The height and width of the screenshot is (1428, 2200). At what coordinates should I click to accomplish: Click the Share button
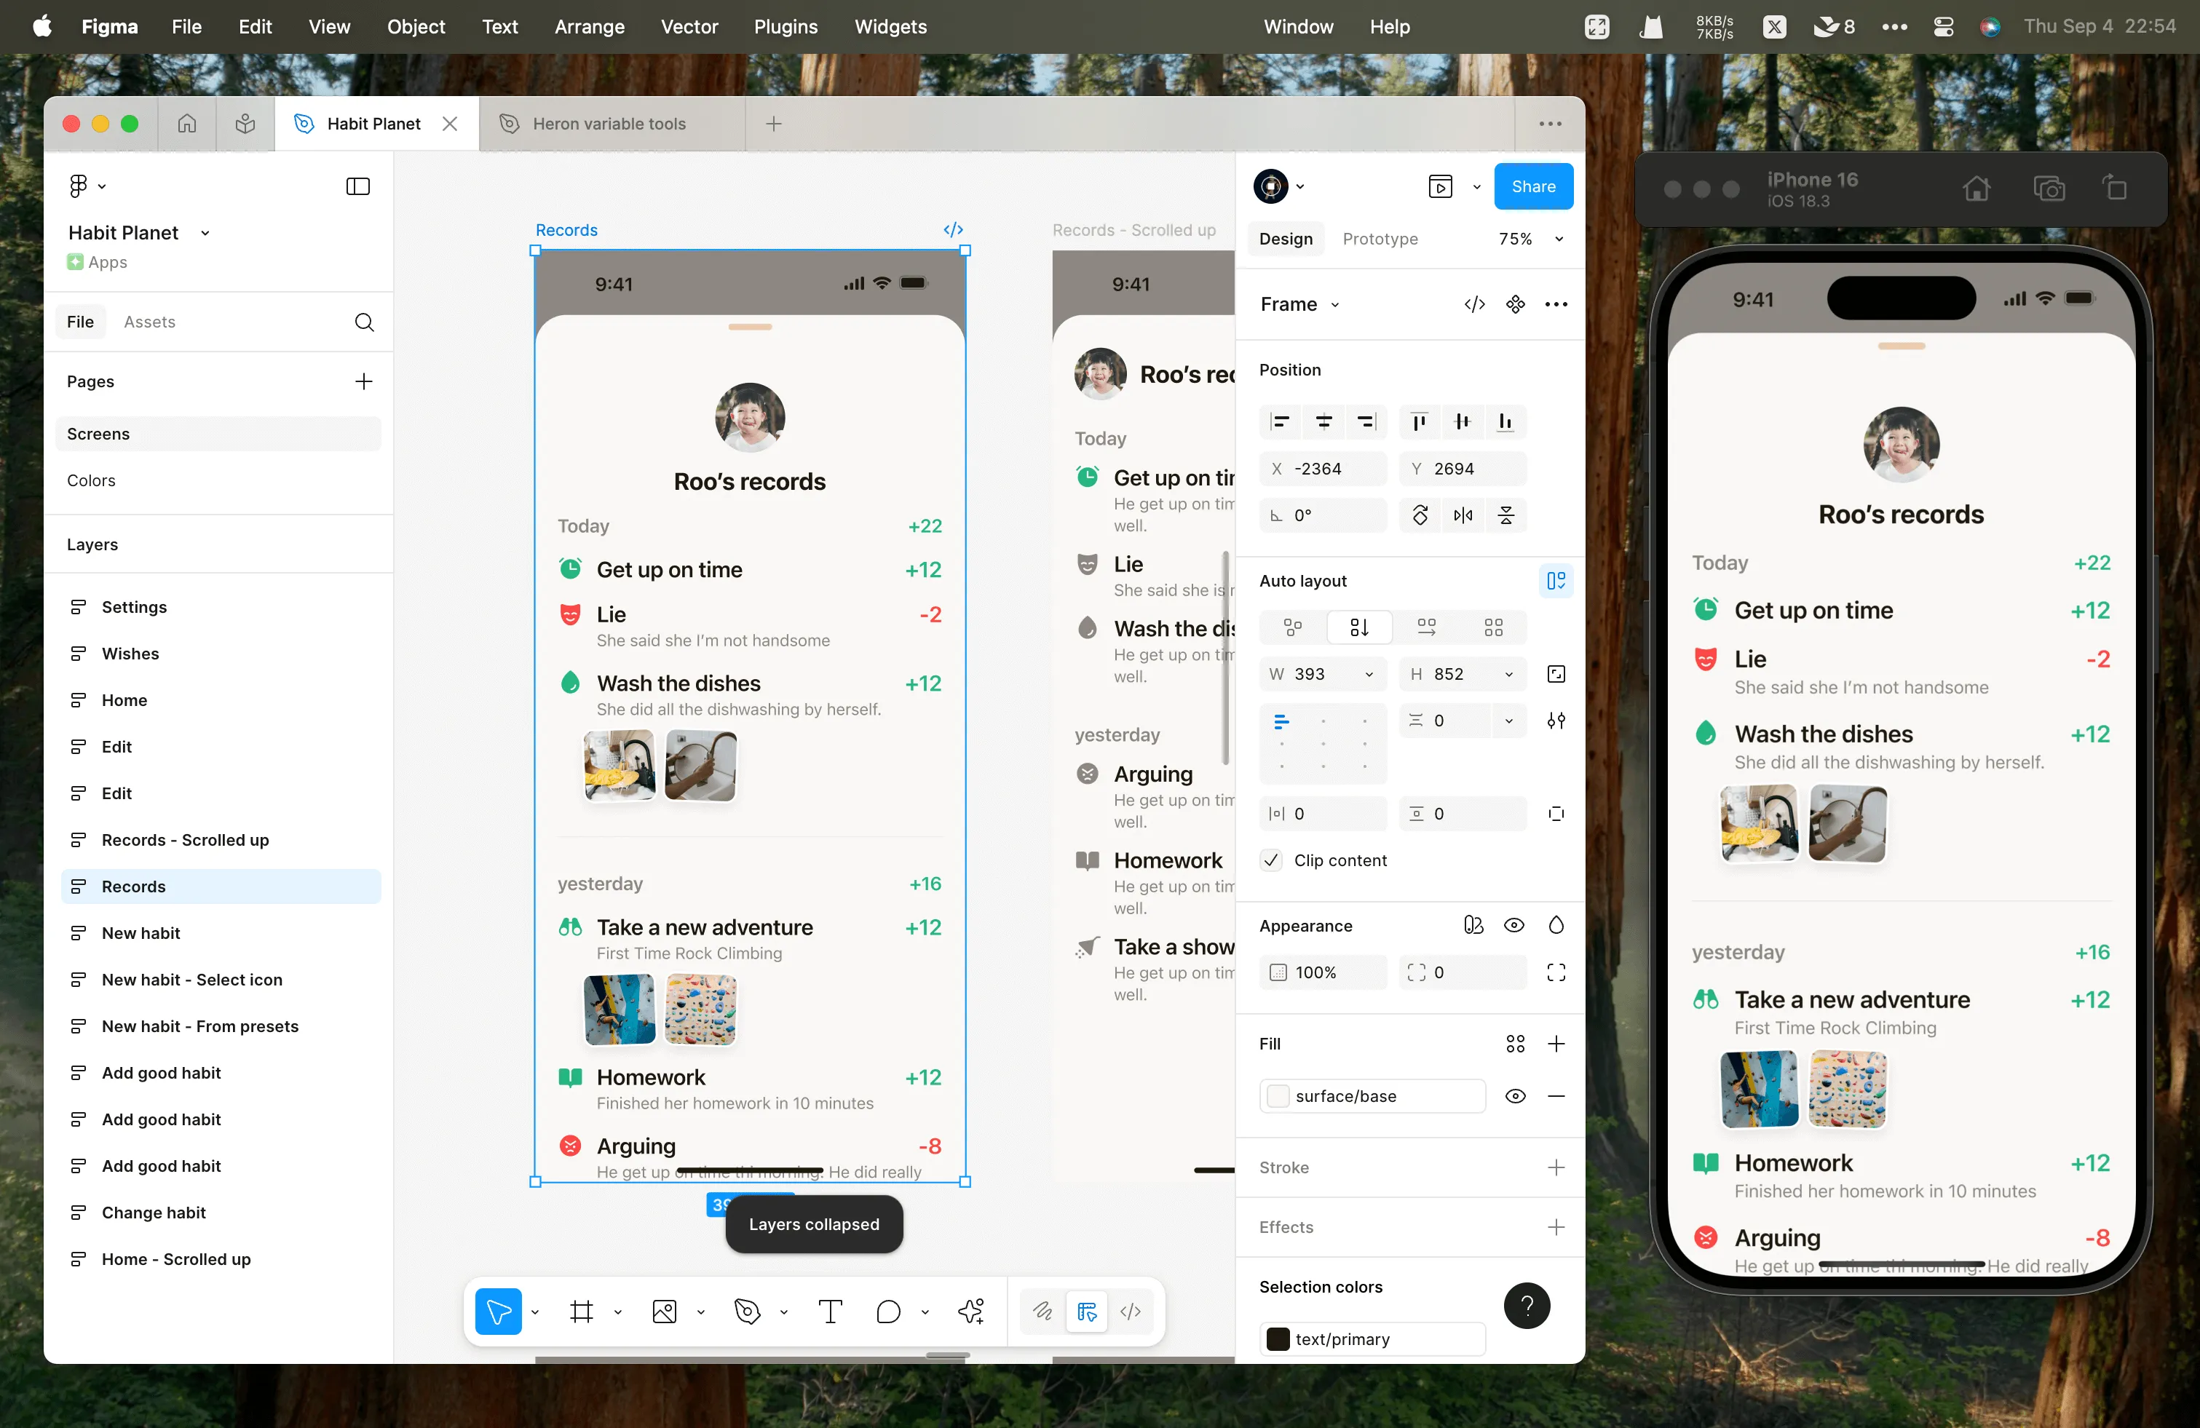click(1532, 186)
